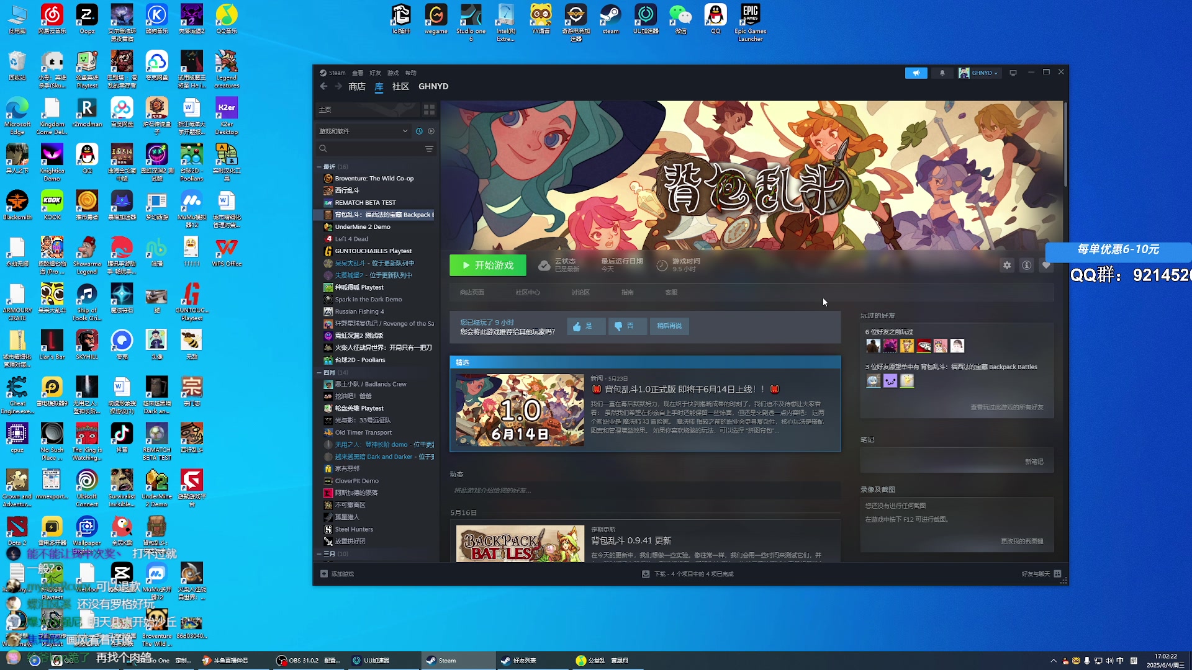The image size is (1192, 670).
Task: Show hidden system tray icons
Action: coord(1054,661)
